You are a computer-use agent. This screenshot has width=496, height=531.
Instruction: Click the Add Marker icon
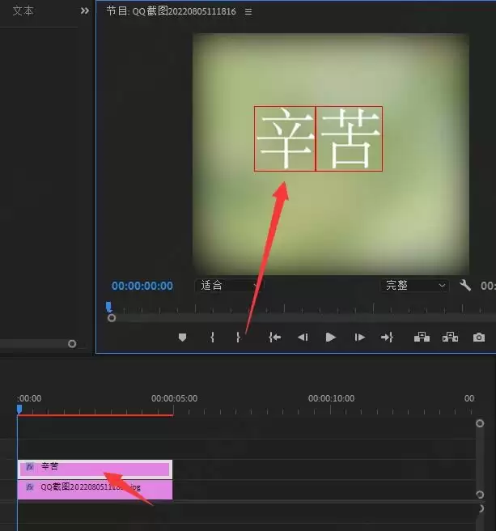pyautogui.click(x=182, y=338)
